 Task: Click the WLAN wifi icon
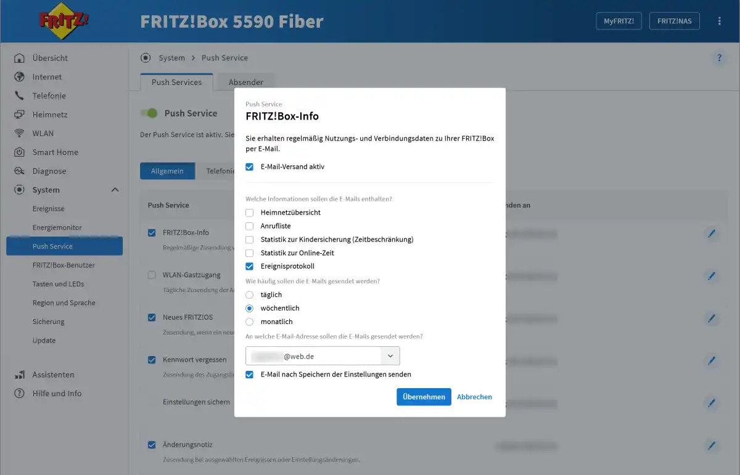19,134
